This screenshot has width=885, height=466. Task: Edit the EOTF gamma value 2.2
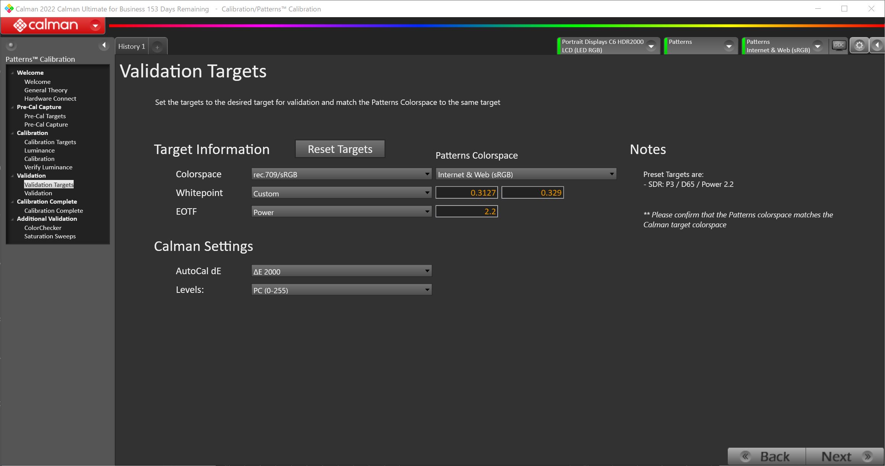[x=467, y=211]
